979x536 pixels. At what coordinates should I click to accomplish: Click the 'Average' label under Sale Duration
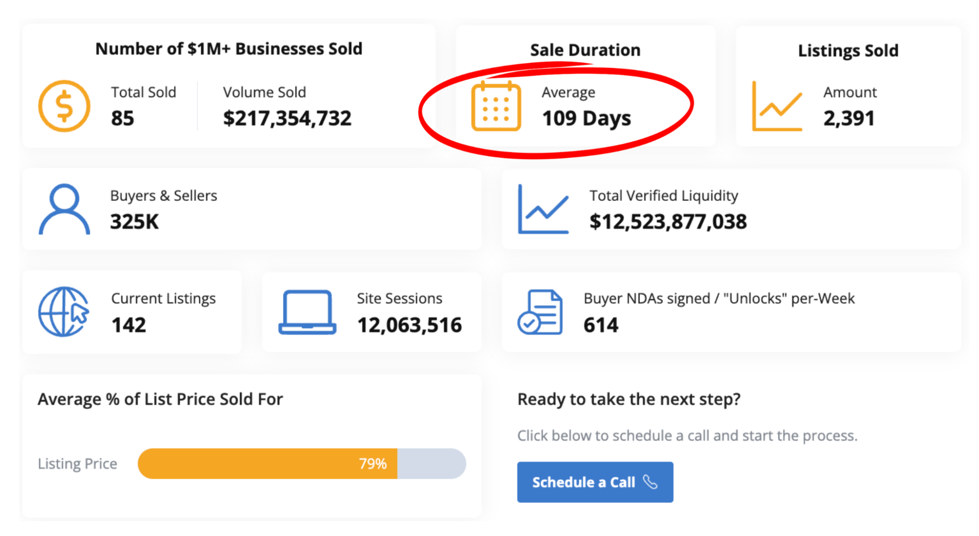[569, 93]
